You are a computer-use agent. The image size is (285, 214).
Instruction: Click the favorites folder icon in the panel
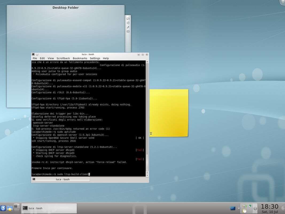coord(10,208)
